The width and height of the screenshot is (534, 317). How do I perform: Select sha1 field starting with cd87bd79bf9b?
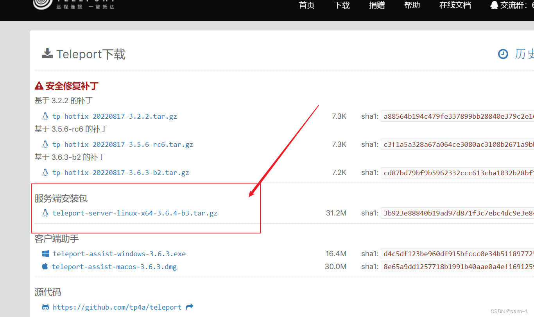(x=457, y=172)
